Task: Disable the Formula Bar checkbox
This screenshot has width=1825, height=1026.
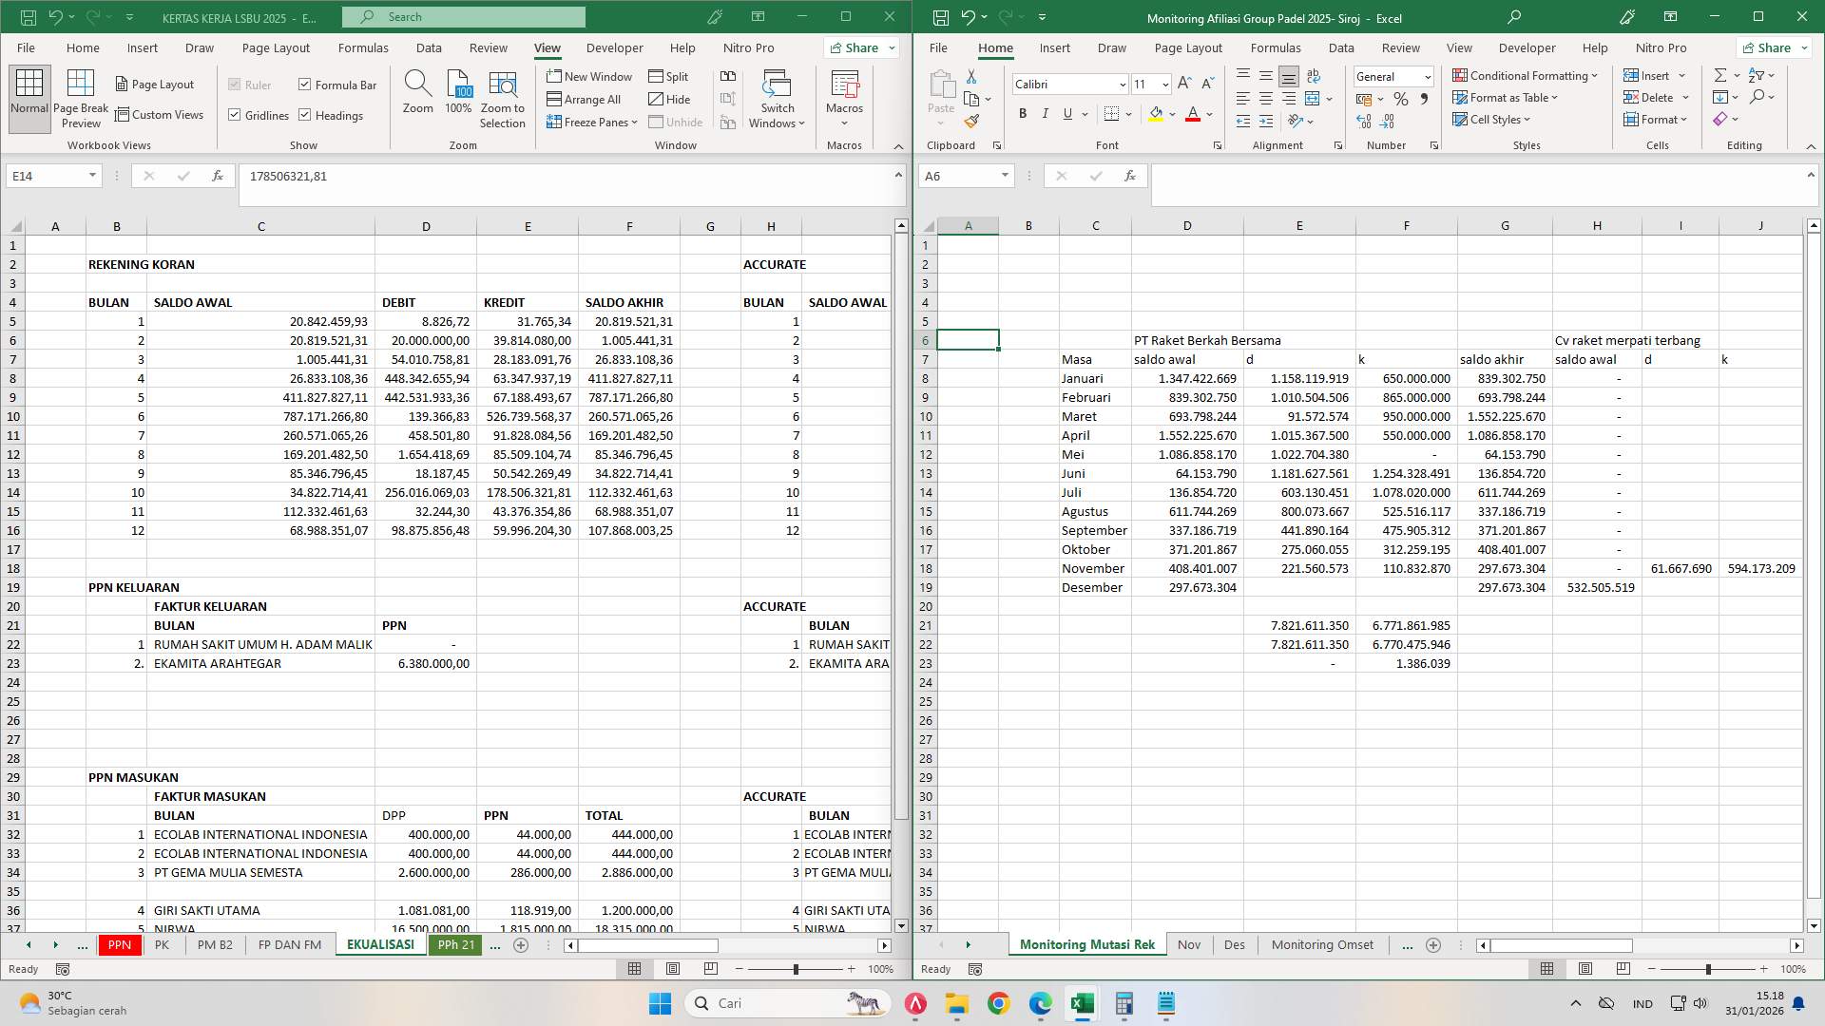Action: click(304, 85)
